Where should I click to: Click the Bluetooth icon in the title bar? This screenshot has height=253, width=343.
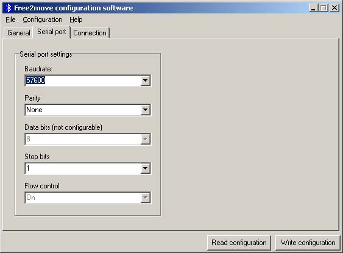click(x=9, y=8)
